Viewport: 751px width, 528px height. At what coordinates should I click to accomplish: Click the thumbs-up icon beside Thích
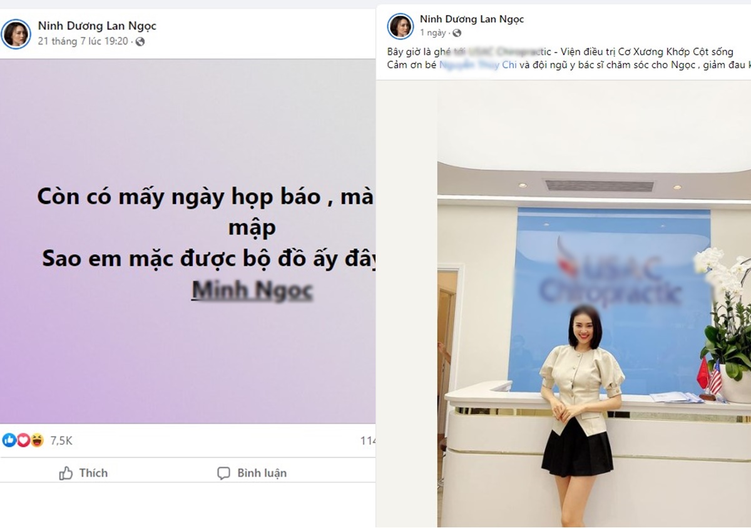click(66, 474)
